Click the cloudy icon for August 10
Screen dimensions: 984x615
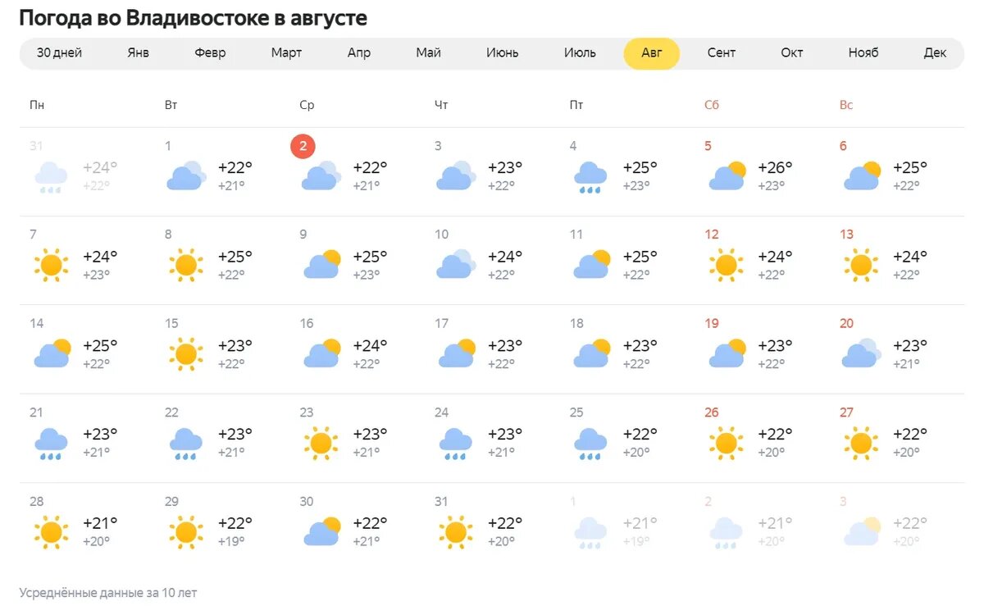(x=456, y=265)
